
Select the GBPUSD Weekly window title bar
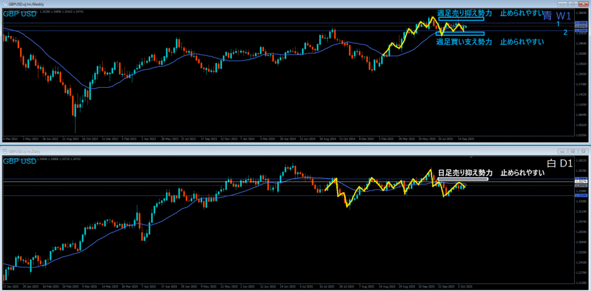[x=231, y=3]
